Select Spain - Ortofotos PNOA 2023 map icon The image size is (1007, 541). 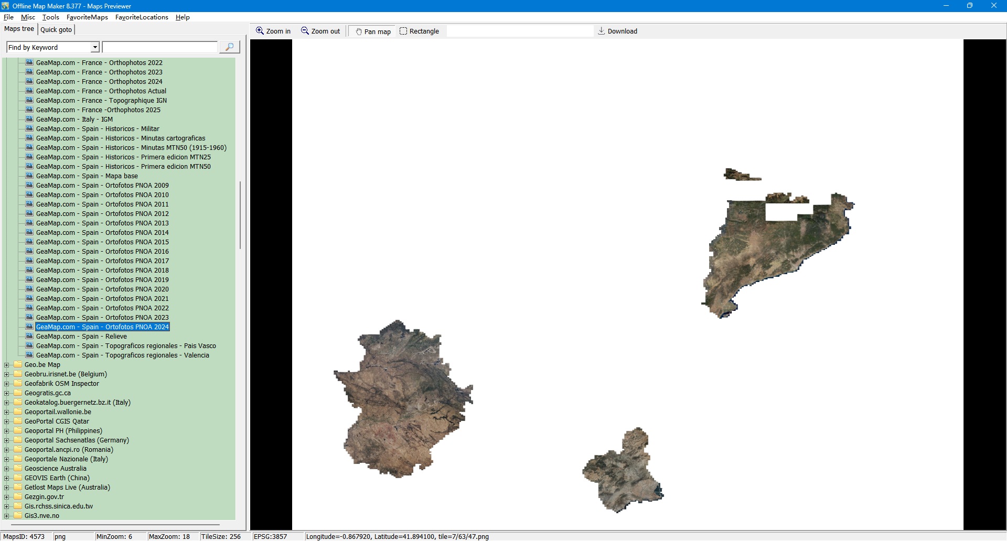pyautogui.click(x=29, y=317)
